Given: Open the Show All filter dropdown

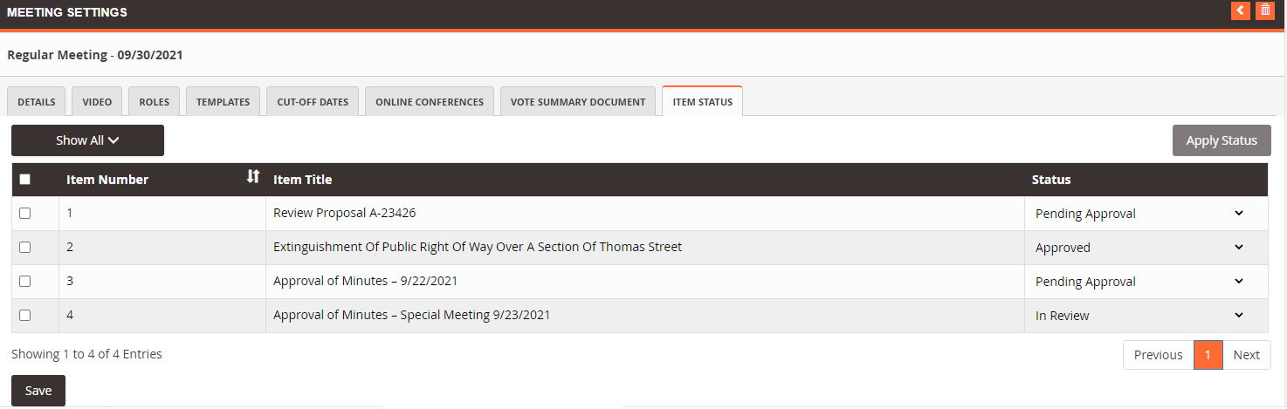Looking at the screenshot, I should [x=87, y=140].
